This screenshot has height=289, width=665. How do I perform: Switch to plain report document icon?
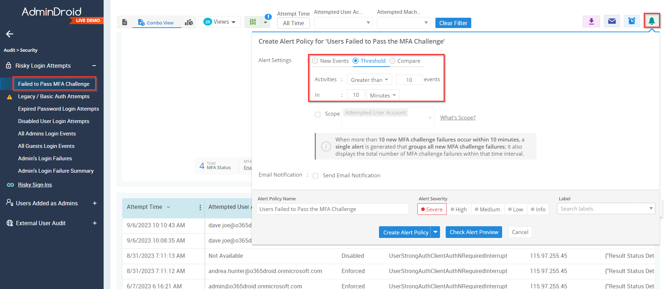[125, 22]
